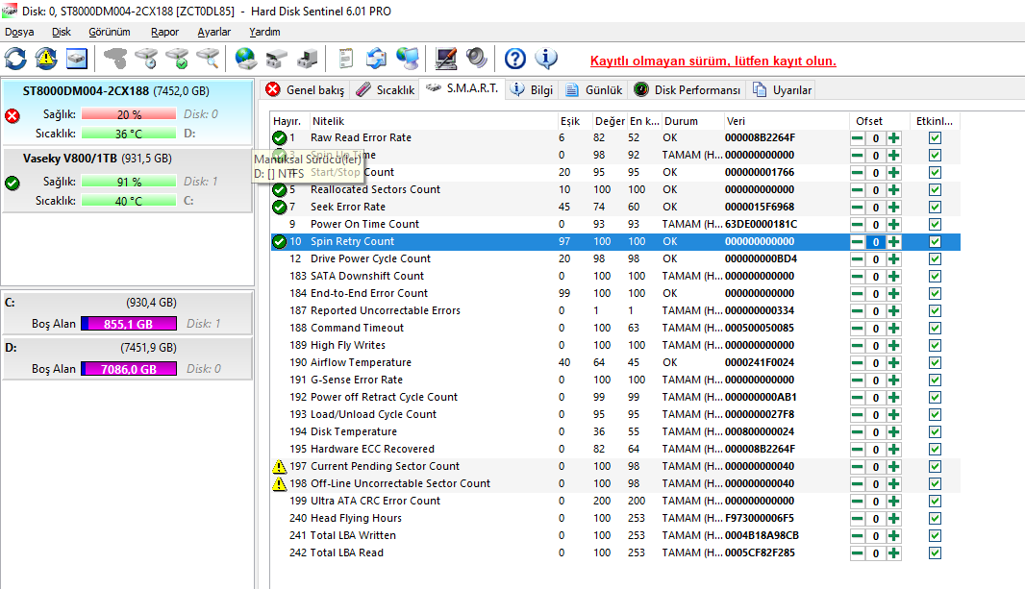
Task: Decrease offset for High Fly Writes with minus
Action: click(857, 346)
